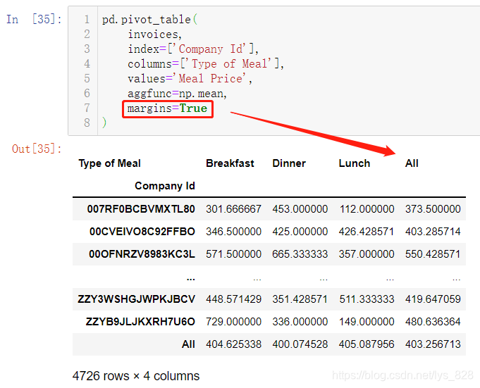The height and width of the screenshot is (388, 480).
Task: Click cell value 404.625338
Action: [233, 344]
